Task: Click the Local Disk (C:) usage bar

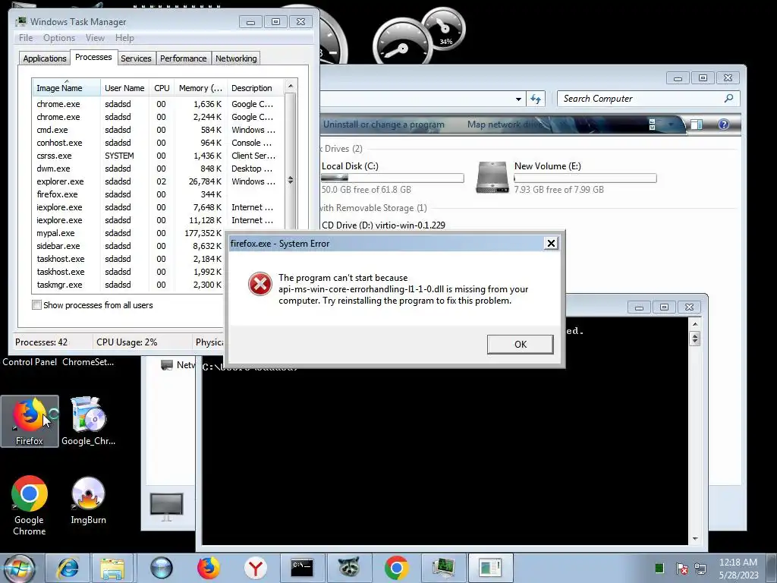Action: coord(392,178)
